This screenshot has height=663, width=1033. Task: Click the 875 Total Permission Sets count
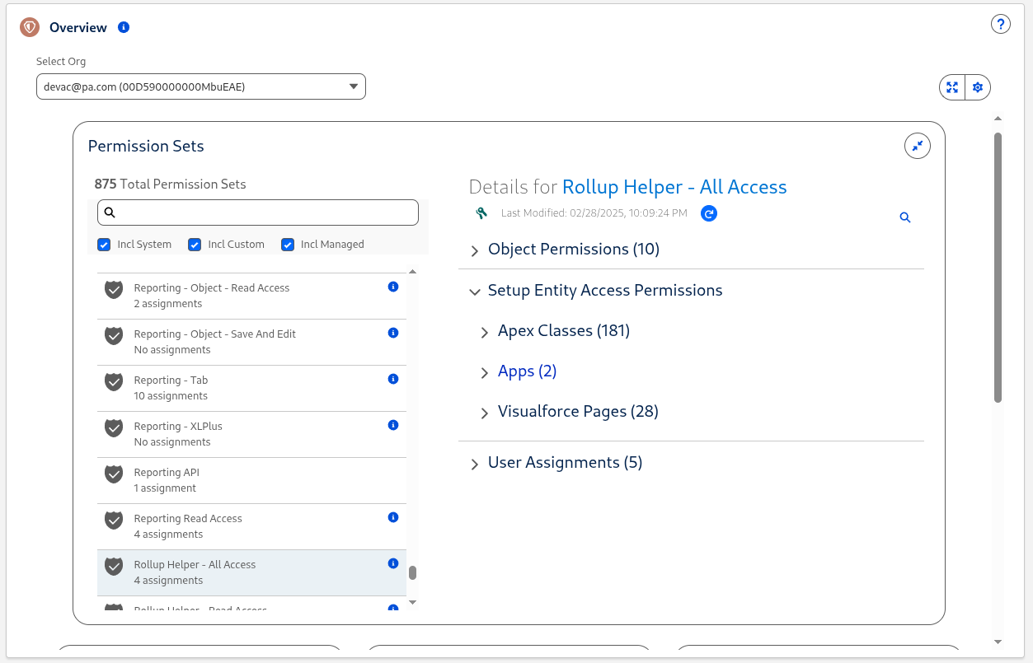(x=170, y=184)
